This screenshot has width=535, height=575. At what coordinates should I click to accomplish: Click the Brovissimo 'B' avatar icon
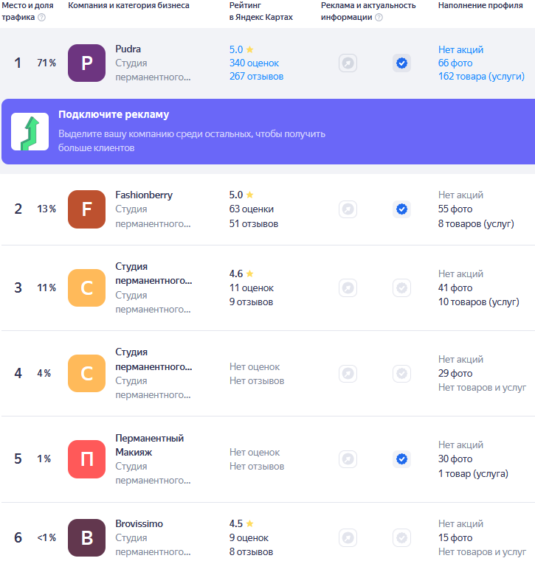tap(86, 538)
